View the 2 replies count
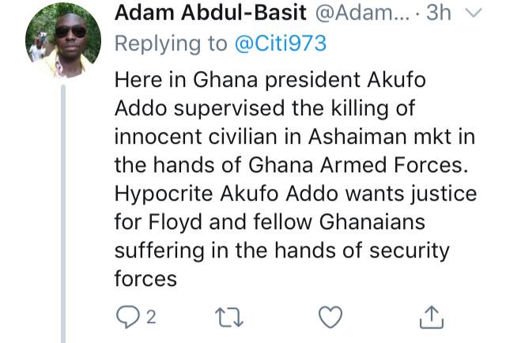 point(149,318)
